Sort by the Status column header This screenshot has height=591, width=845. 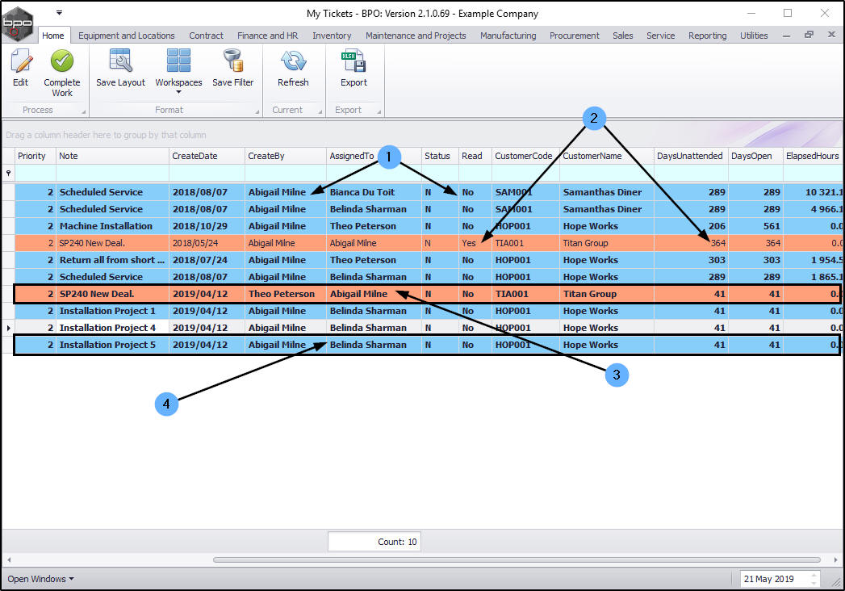click(440, 156)
